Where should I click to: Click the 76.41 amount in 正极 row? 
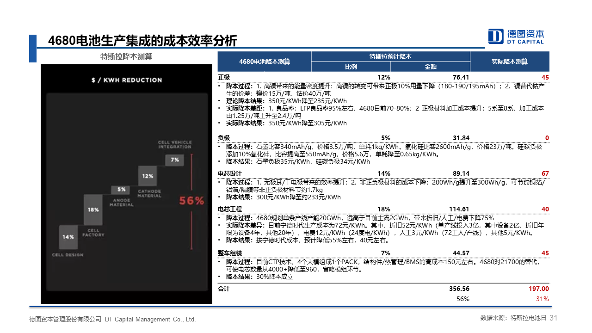pos(461,77)
